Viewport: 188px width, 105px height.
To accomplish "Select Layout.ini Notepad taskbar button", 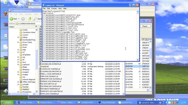I will (x=147, y=102).
